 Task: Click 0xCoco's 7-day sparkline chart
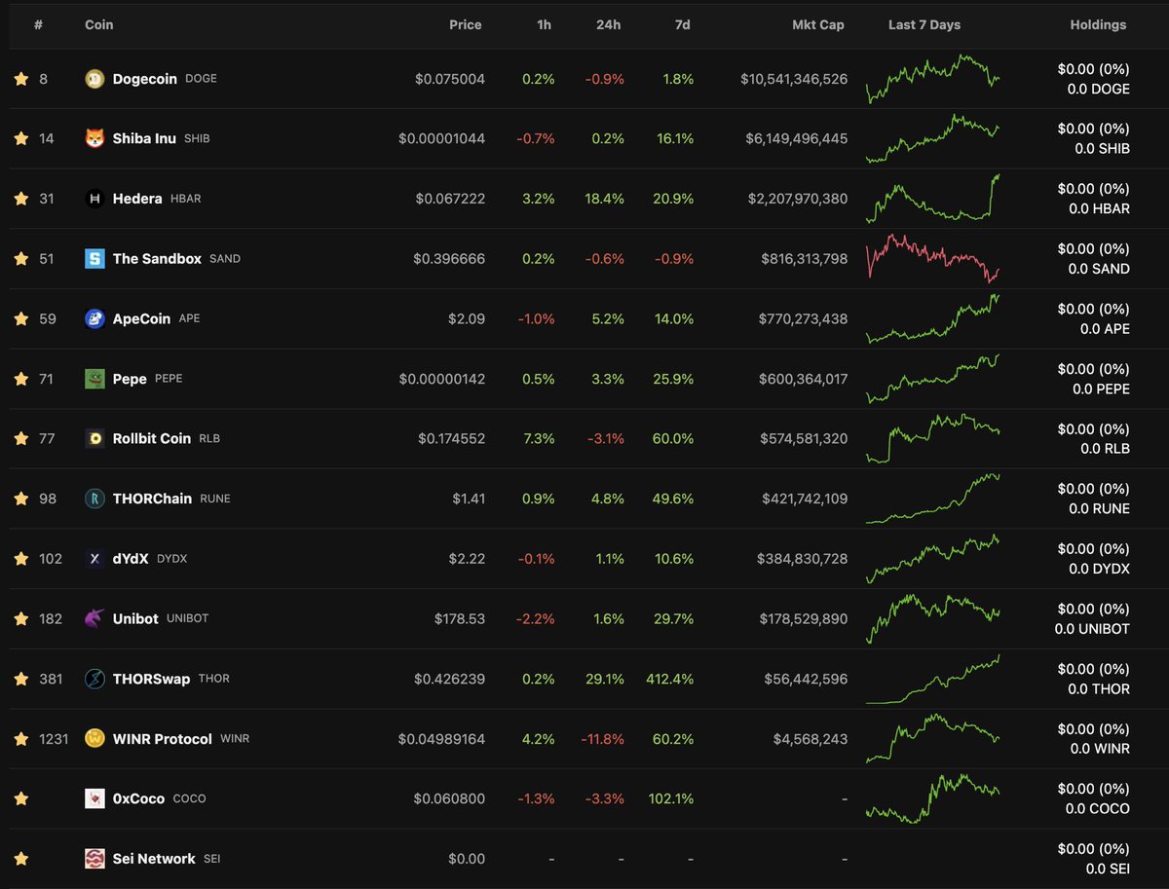click(x=932, y=798)
